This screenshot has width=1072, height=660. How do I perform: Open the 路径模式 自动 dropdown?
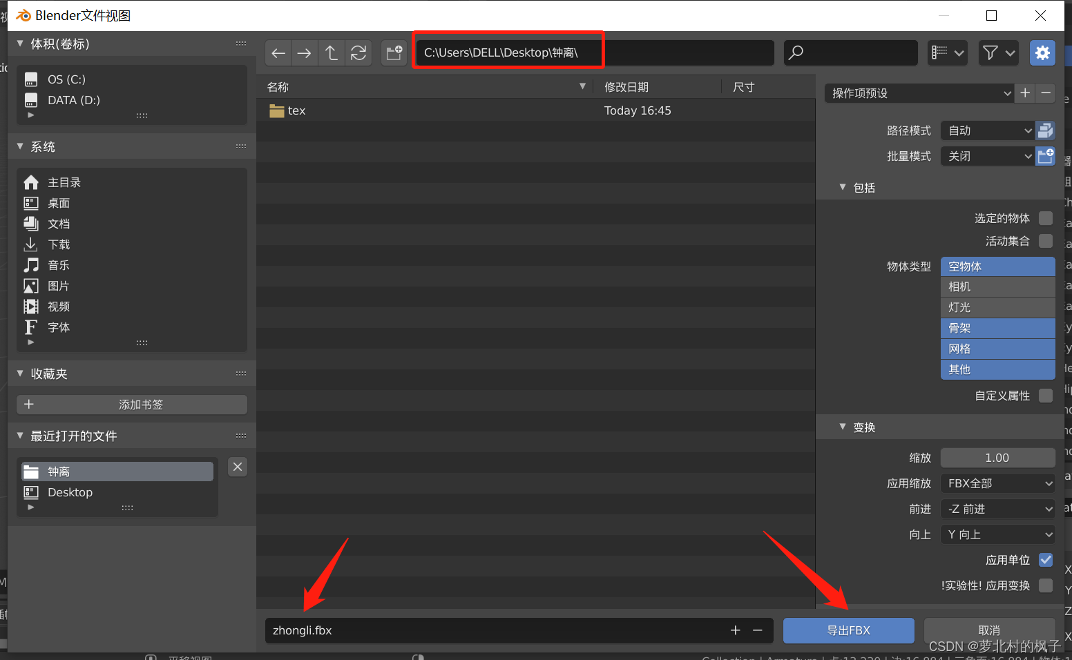point(988,130)
